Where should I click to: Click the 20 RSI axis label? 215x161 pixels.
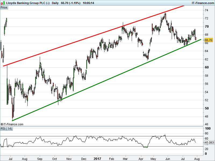click(206, 149)
